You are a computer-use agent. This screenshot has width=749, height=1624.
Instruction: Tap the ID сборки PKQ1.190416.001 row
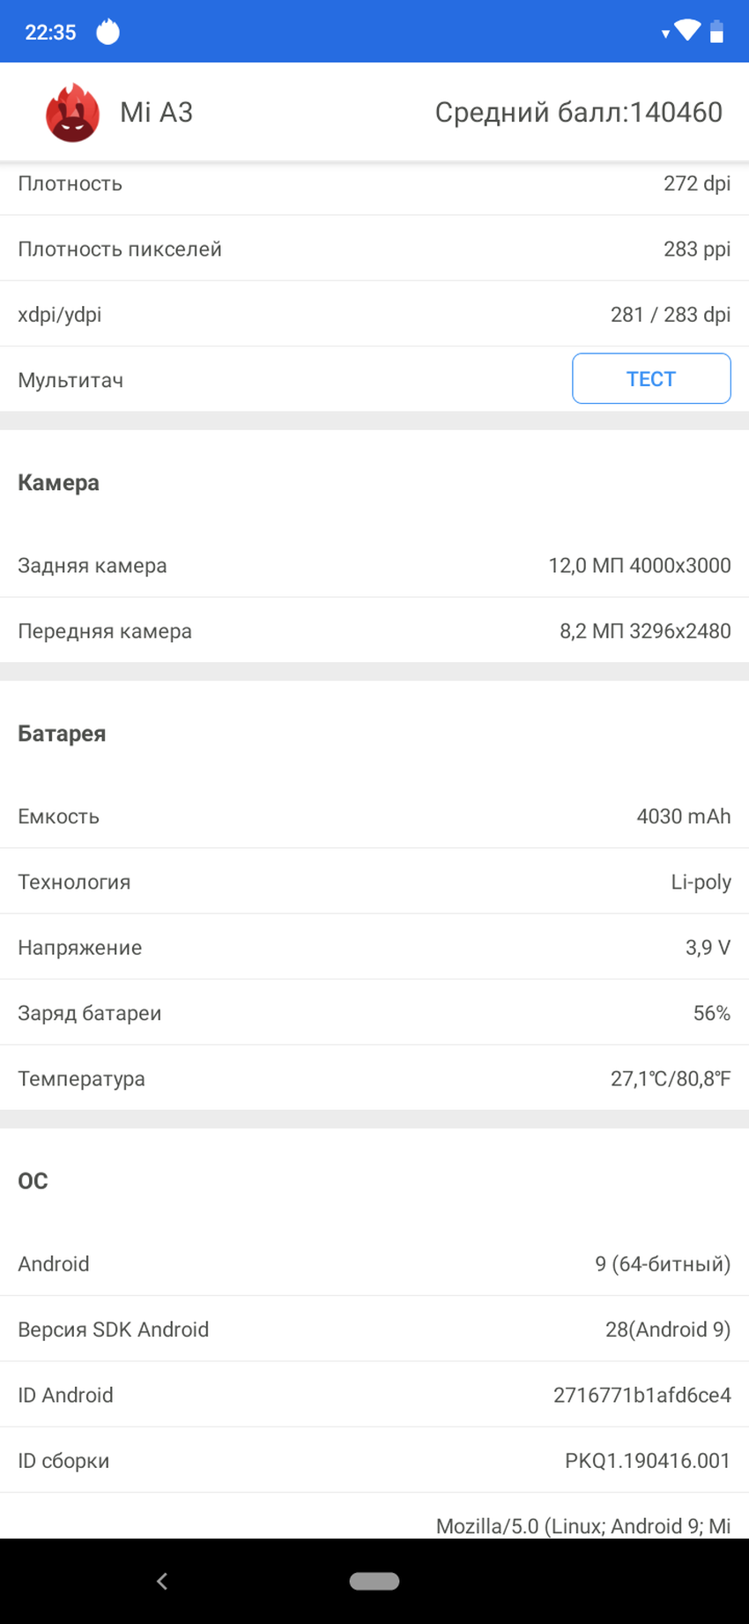(x=374, y=1461)
